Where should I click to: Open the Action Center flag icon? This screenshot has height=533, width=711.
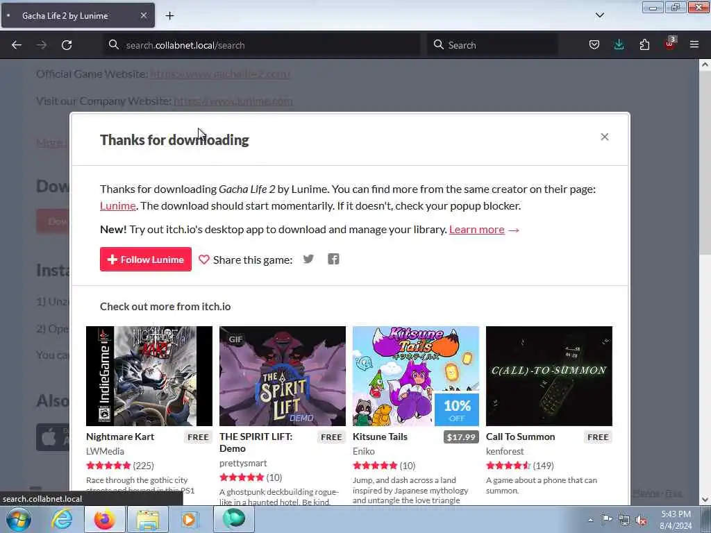(607, 520)
